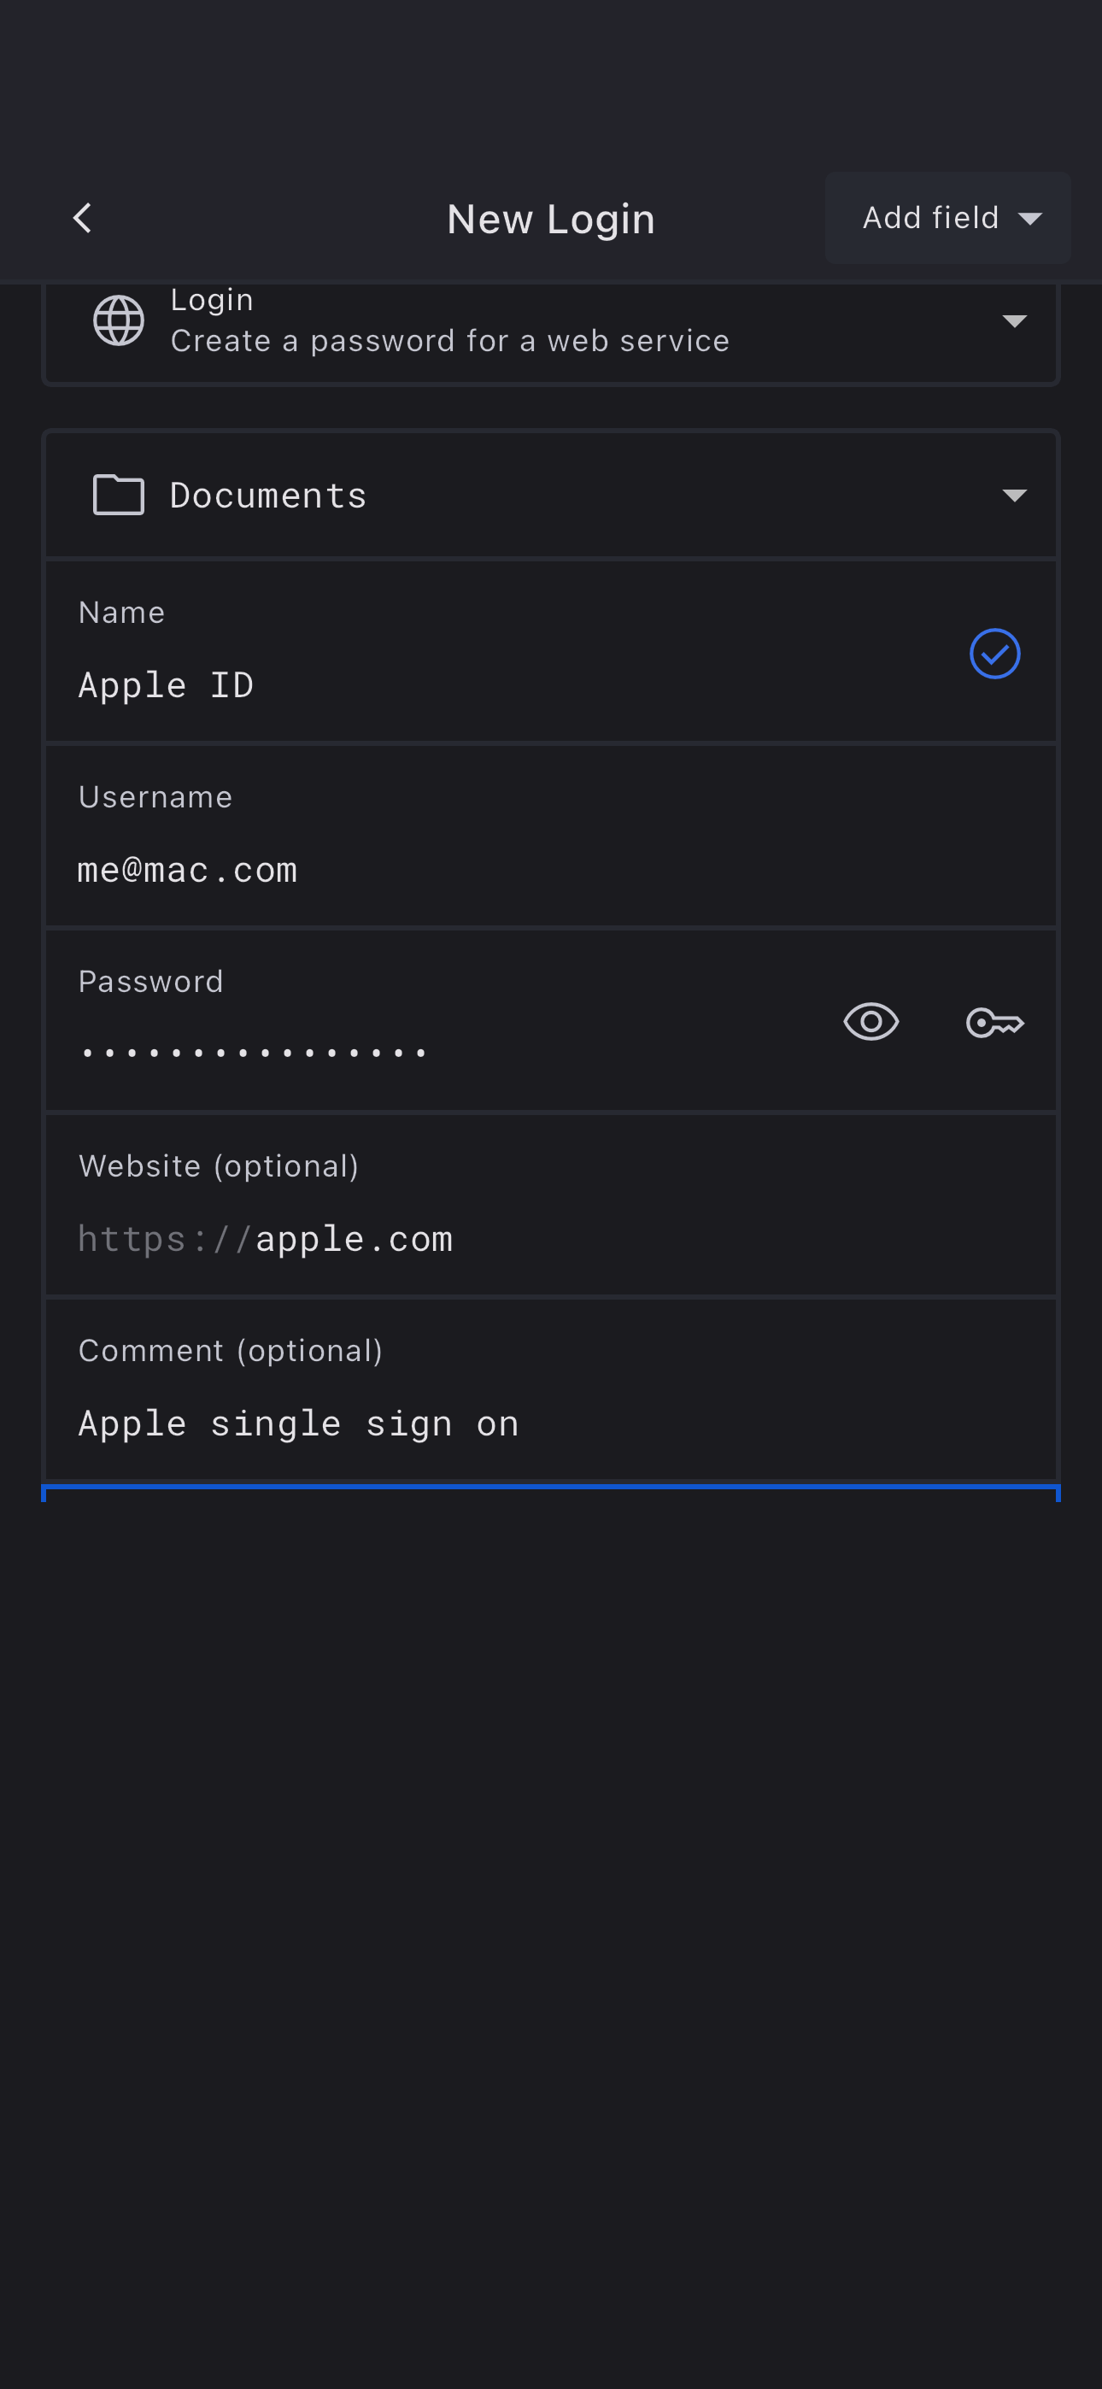Image resolution: width=1102 pixels, height=2389 pixels.
Task: Click the key password generator icon
Action: click(994, 1022)
